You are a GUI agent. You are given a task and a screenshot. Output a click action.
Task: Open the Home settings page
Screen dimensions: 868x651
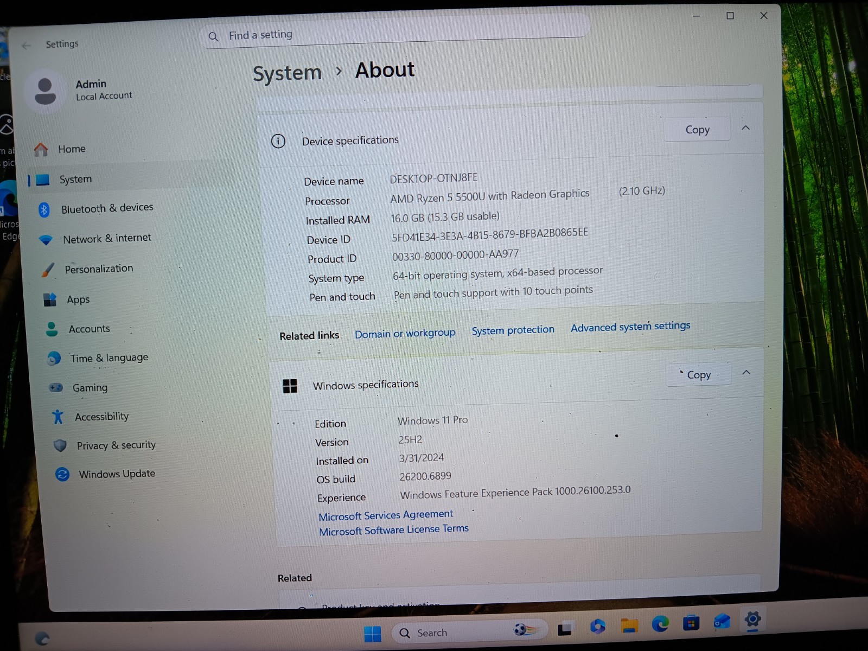72,149
